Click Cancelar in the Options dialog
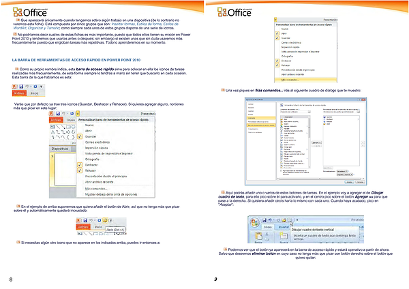Screen dimensions: 409x289 pos(360,182)
